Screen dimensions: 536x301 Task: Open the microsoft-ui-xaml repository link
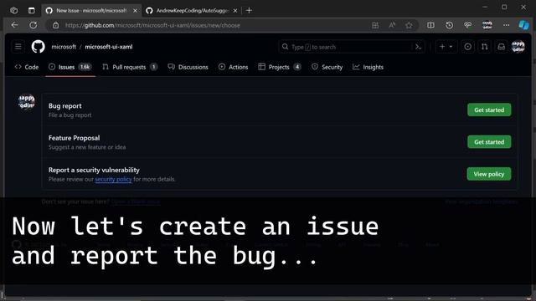click(x=109, y=47)
